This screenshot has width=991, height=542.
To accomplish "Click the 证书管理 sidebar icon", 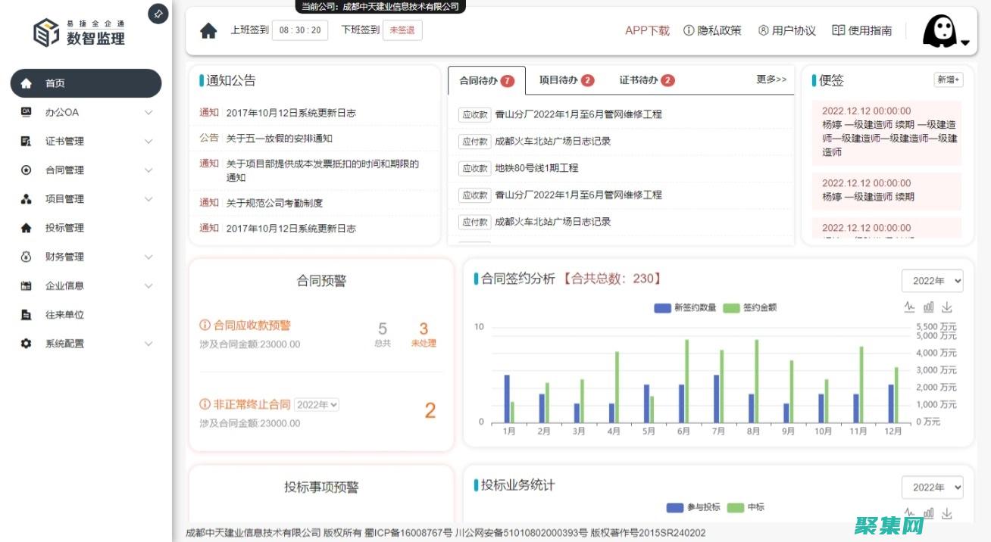I will pyautogui.click(x=27, y=141).
